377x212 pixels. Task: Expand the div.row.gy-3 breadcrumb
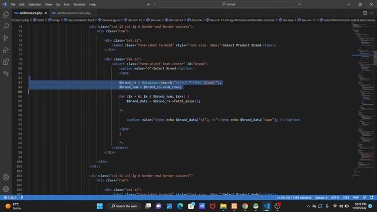click(x=111, y=20)
